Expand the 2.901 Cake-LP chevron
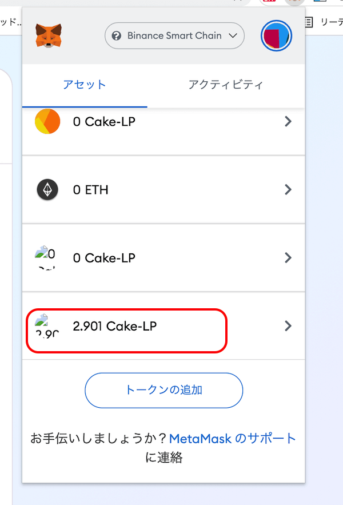The height and width of the screenshot is (505, 343). [x=288, y=326]
